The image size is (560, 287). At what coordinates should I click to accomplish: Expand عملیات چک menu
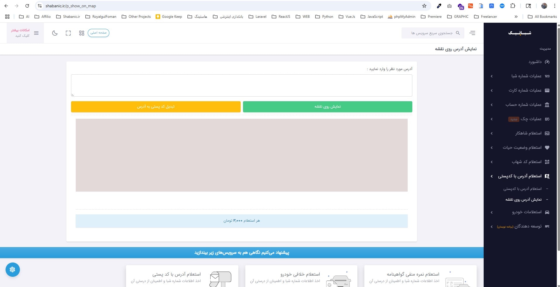pos(521,119)
